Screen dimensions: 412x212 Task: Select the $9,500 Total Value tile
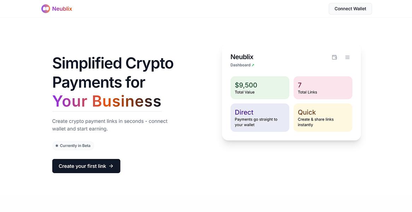coord(260,88)
